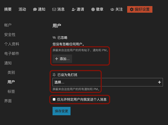Go to 安全性 settings section

click(x=10, y=35)
